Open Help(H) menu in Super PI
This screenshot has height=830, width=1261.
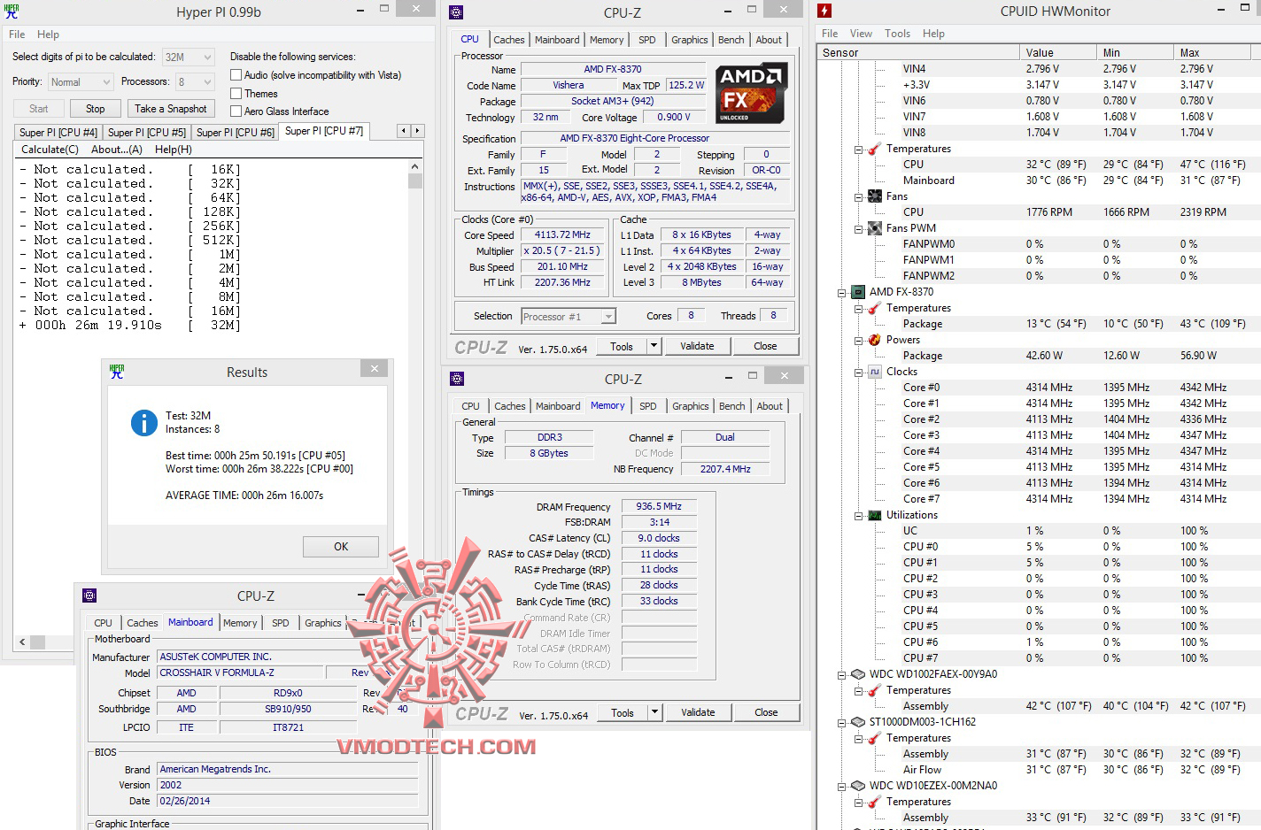(x=174, y=150)
